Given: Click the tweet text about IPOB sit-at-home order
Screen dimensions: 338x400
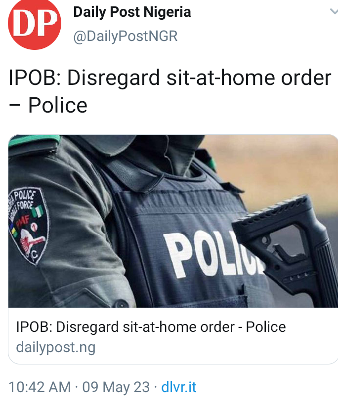Looking at the screenshot, I should coord(170,91).
